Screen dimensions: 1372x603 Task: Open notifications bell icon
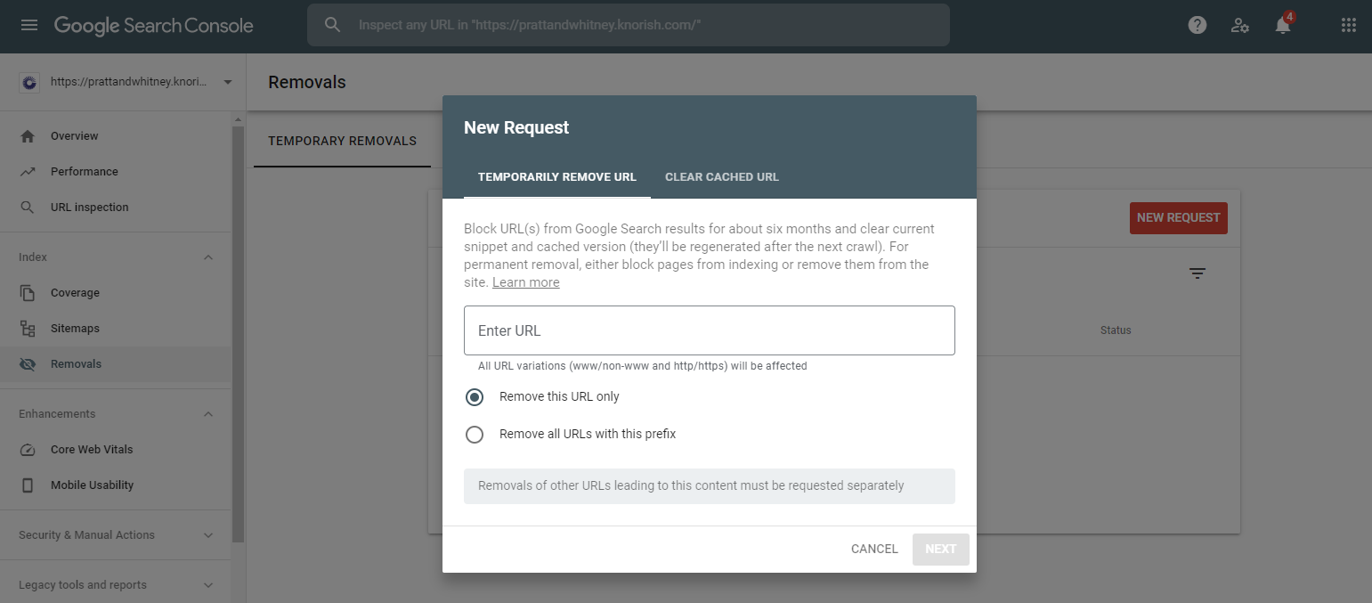pos(1283,25)
